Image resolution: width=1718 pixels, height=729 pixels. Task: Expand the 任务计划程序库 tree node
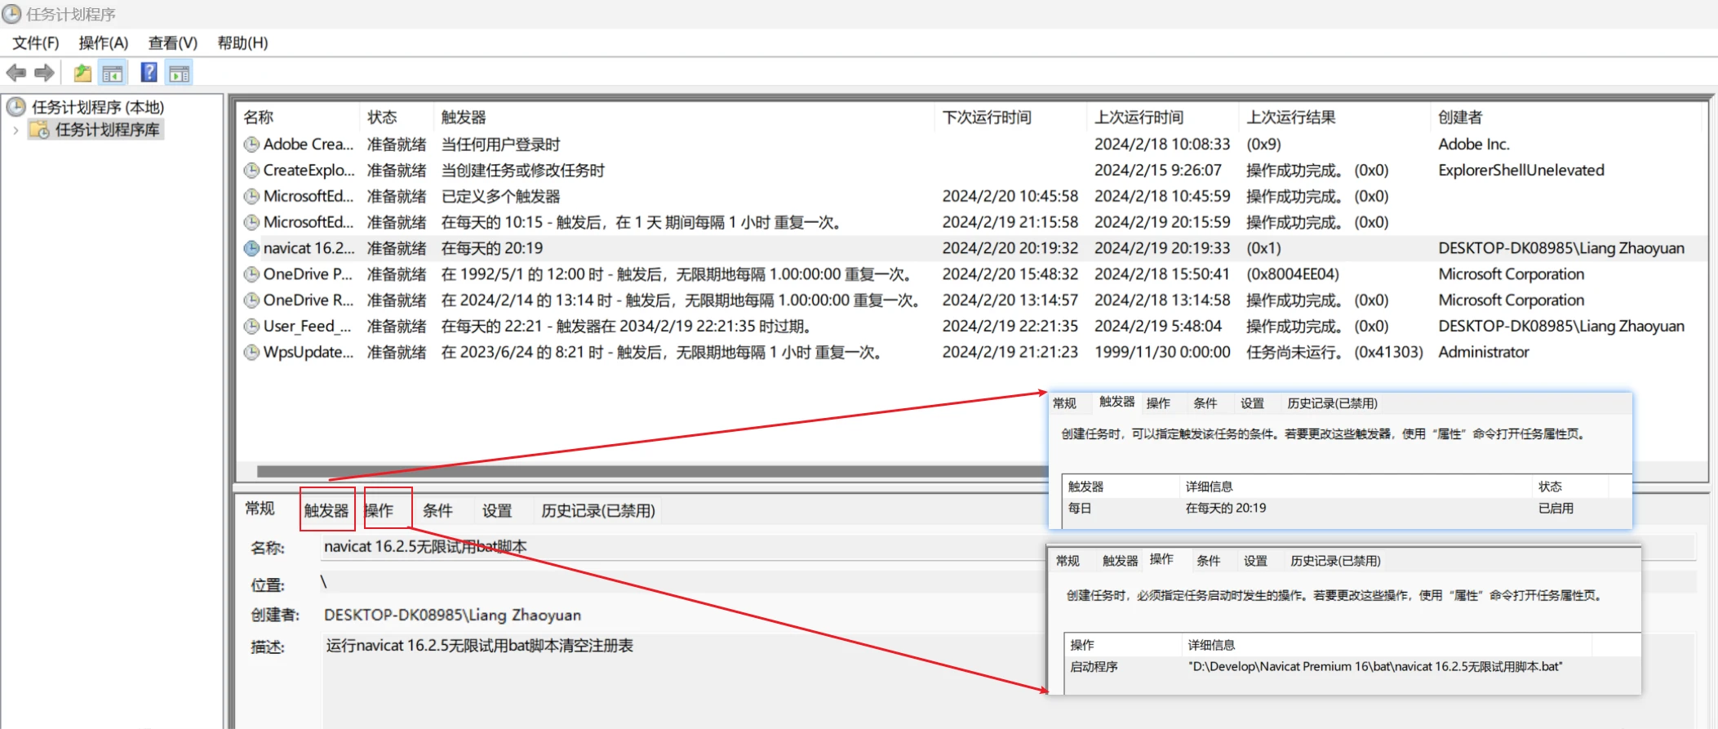click(16, 130)
